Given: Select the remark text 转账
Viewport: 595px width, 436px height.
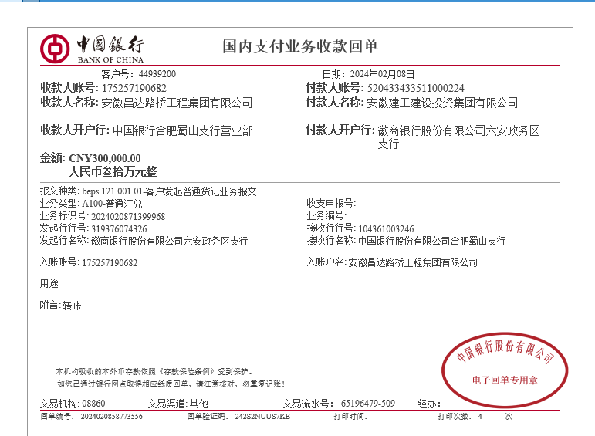Looking at the screenshot, I should pos(72,306).
